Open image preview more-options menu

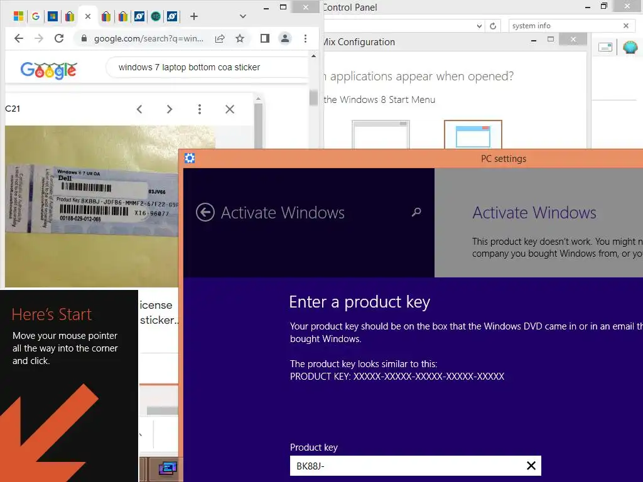200,109
